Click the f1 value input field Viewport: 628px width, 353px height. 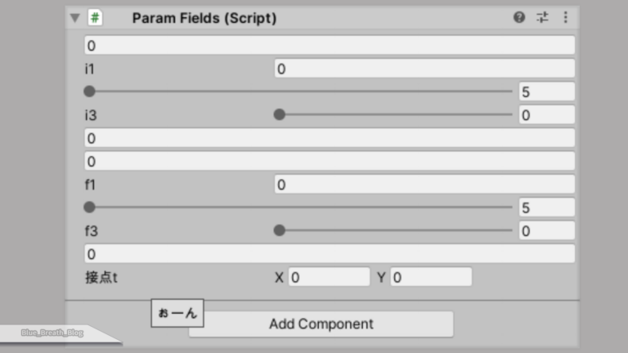(x=424, y=185)
